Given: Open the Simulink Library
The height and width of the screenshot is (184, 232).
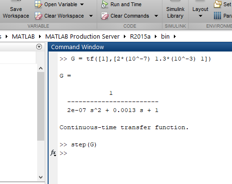Looking at the screenshot, I should (175, 12).
